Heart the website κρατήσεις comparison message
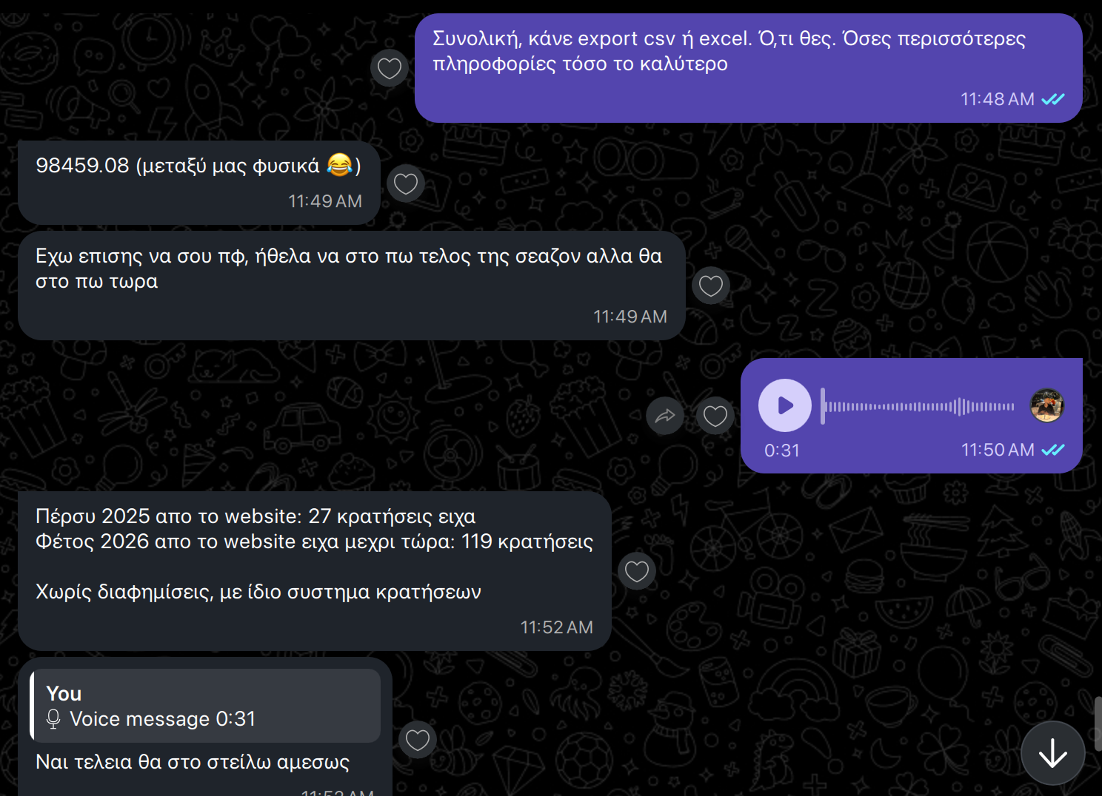1102x796 pixels. coord(637,571)
